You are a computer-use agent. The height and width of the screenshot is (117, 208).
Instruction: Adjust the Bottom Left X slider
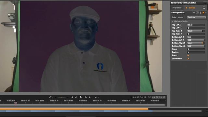point(196,37)
